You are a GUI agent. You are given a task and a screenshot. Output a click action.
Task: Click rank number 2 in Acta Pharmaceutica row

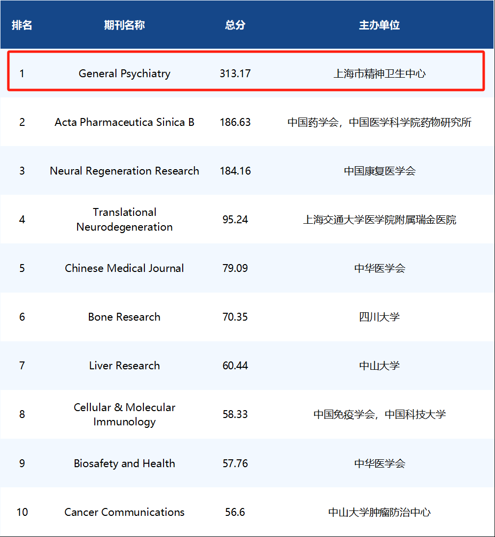click(x=22, y=122)
